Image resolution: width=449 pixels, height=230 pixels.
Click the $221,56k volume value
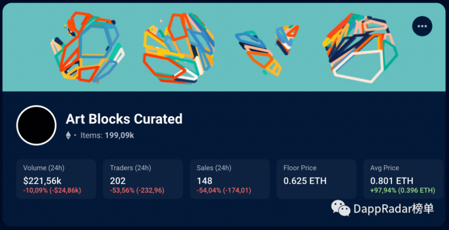tap(42, 181)
